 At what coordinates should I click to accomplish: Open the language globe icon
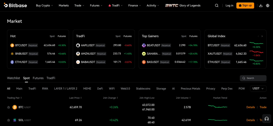coord(268,6)
